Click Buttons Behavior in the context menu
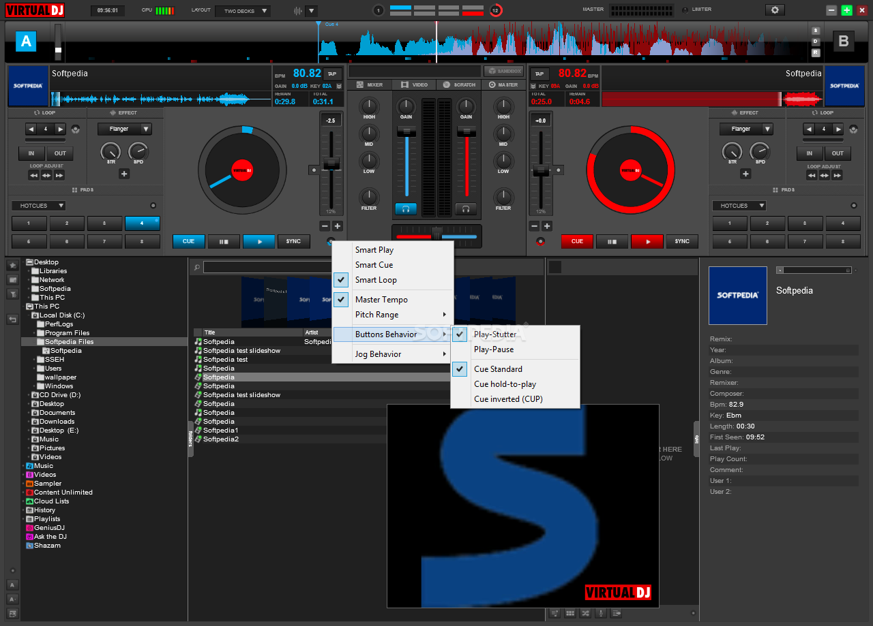This screenshot has width=873, height=626. pos(393,334)
